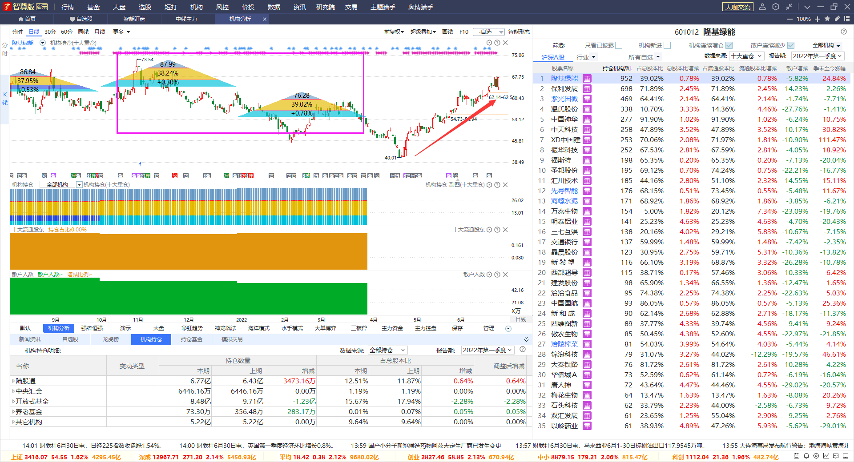Viewport: 854px width, 462px height.
Task: Click 大咖交流 button
Action: 738,7
